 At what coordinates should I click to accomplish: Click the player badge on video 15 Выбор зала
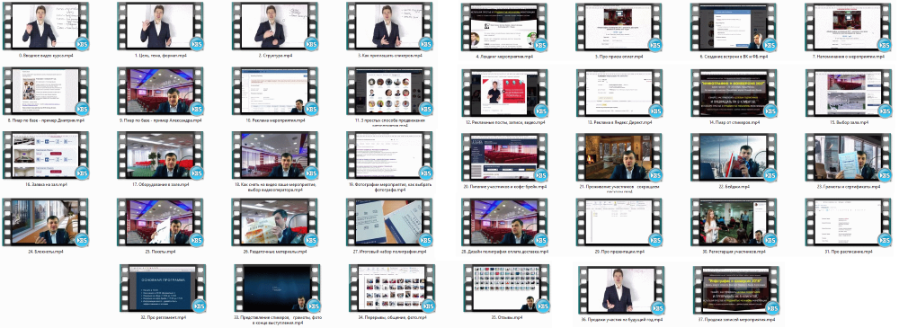pos(884,110)
